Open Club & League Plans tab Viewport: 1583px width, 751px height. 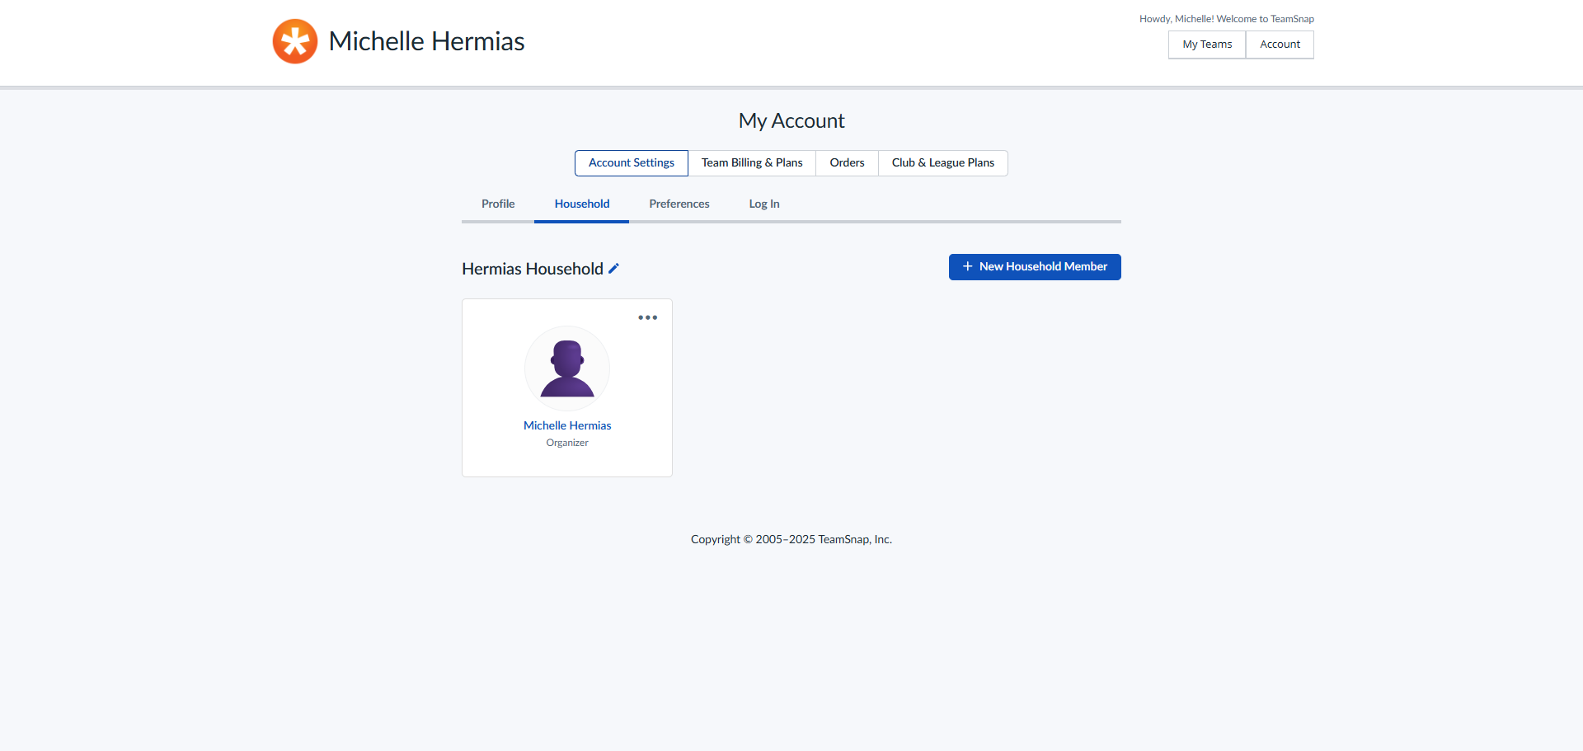point(942,163)
